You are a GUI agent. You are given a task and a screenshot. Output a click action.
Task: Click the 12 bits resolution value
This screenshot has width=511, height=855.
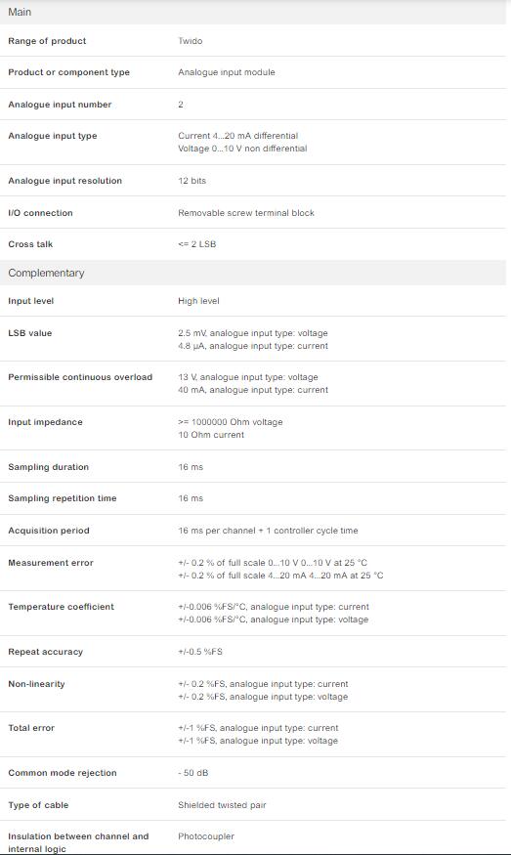point(192,181)
